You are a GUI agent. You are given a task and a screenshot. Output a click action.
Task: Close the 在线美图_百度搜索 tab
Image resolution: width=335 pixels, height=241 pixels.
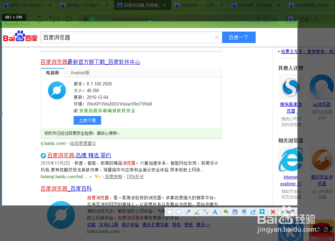click(x=279, y=5)
